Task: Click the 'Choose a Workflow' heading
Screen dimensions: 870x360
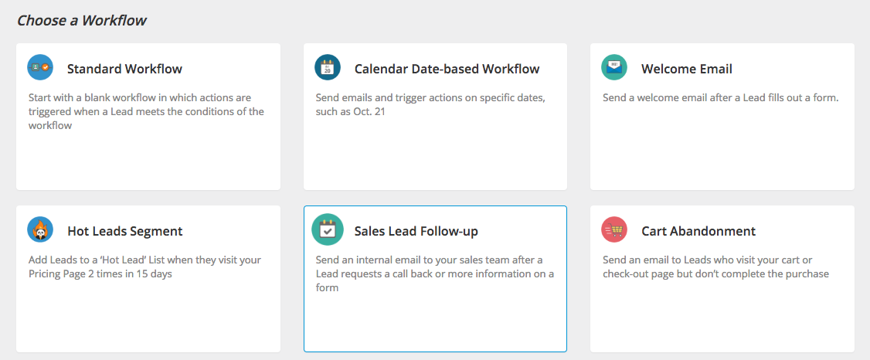Action: (82, 20)
